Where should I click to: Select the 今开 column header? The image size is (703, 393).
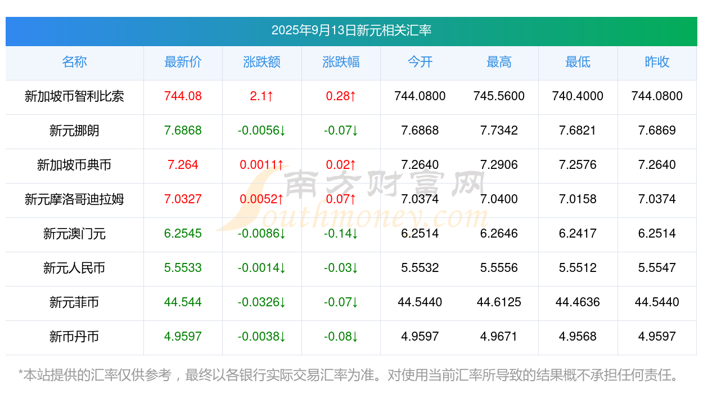(x=420, y=62)
